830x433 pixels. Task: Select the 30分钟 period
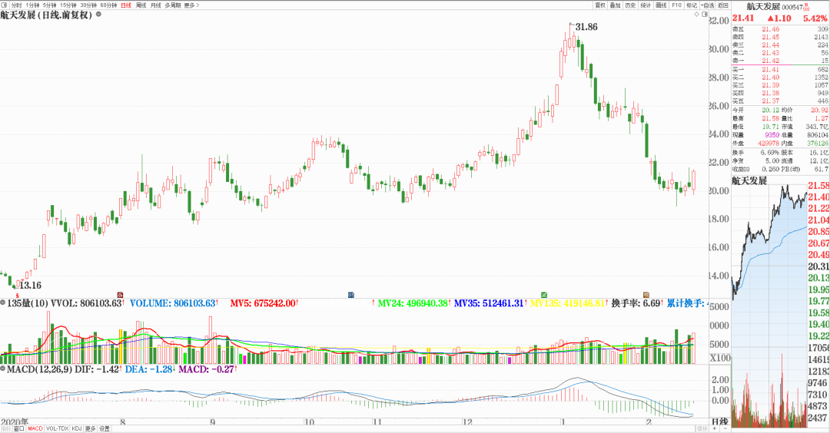[88, 5]
